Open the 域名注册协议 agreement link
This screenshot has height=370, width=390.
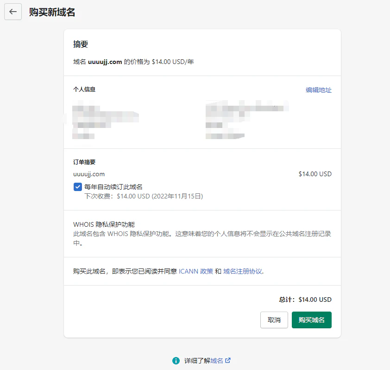(241, 271)
